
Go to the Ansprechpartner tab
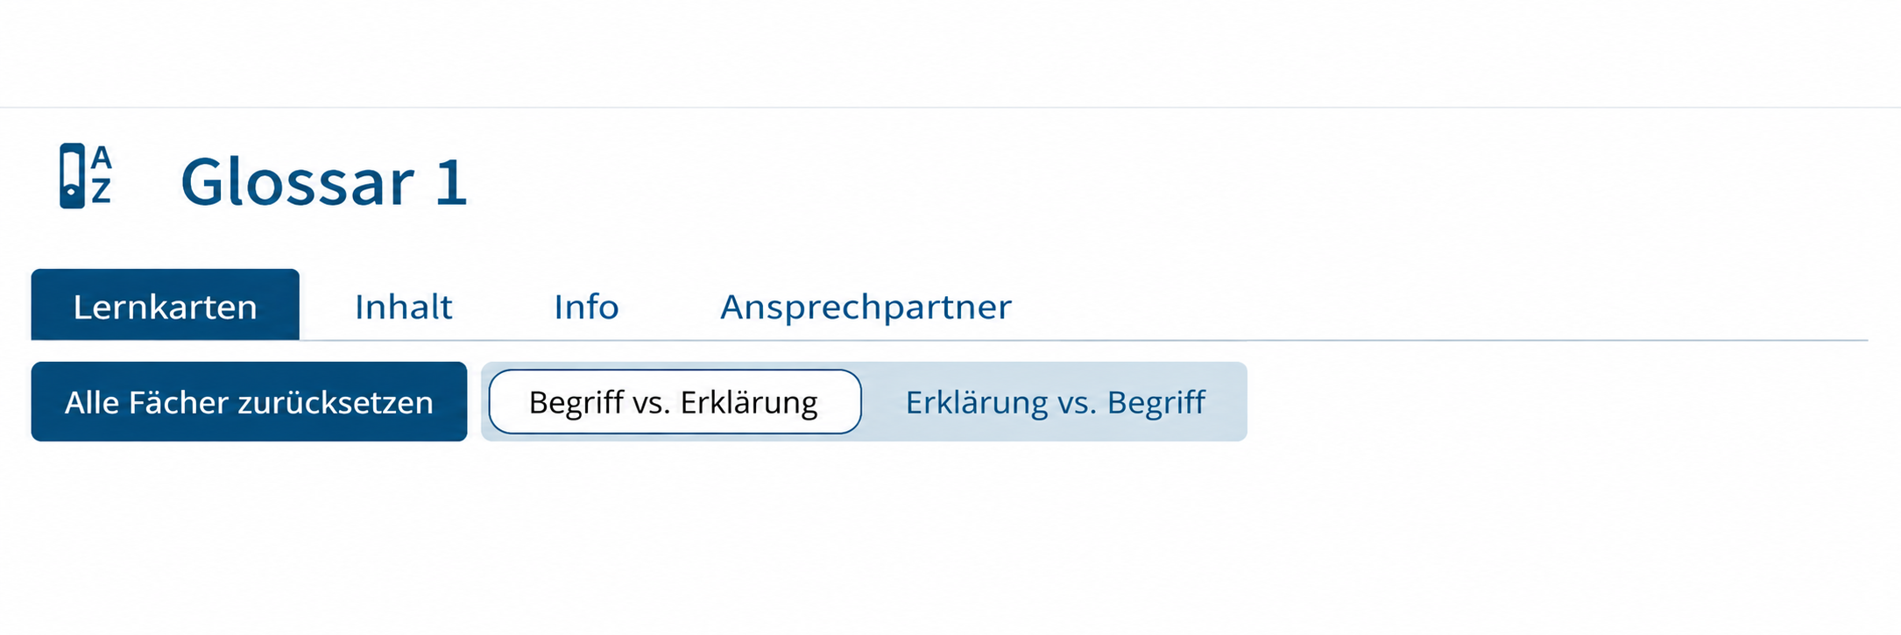tap(866, 307)
